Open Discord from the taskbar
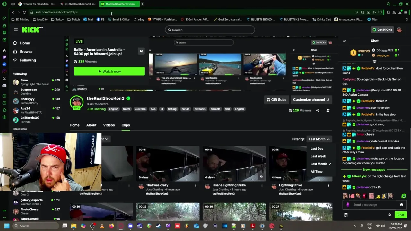The width and height of the screenshot is (411, 231). coord(130,226)
